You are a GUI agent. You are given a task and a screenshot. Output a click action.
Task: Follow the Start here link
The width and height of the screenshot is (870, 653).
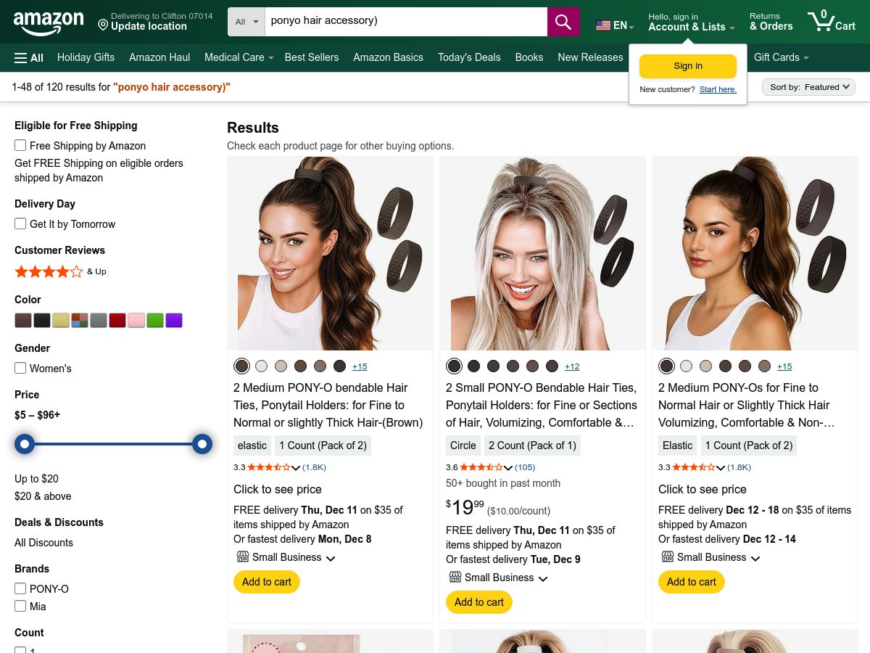point(718,89)
